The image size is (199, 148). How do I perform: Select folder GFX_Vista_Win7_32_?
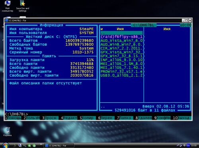pos(121,52)
